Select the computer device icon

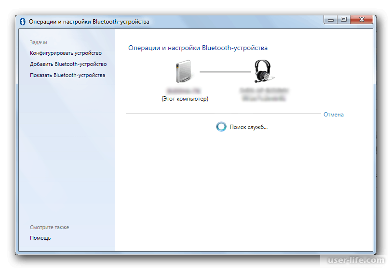click(x=185, y=72)
